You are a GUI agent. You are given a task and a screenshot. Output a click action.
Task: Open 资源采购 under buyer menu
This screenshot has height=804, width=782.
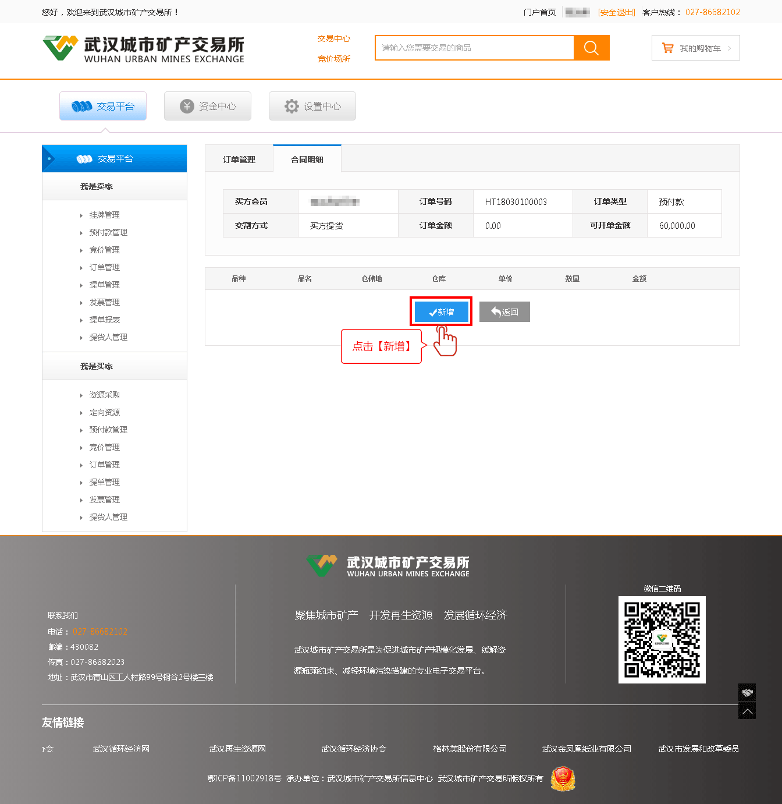tap(105, 395)
